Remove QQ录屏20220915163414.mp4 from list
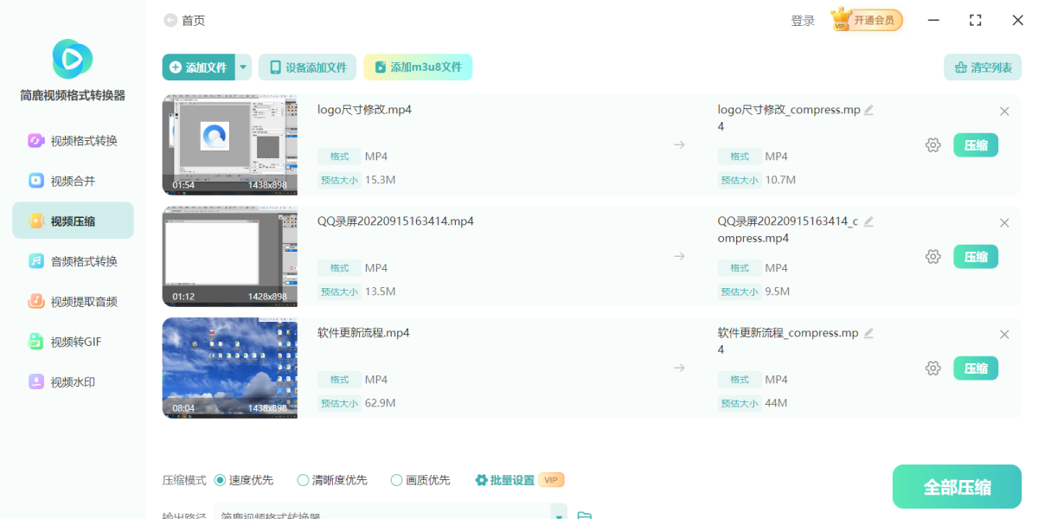 [1004, 223]
